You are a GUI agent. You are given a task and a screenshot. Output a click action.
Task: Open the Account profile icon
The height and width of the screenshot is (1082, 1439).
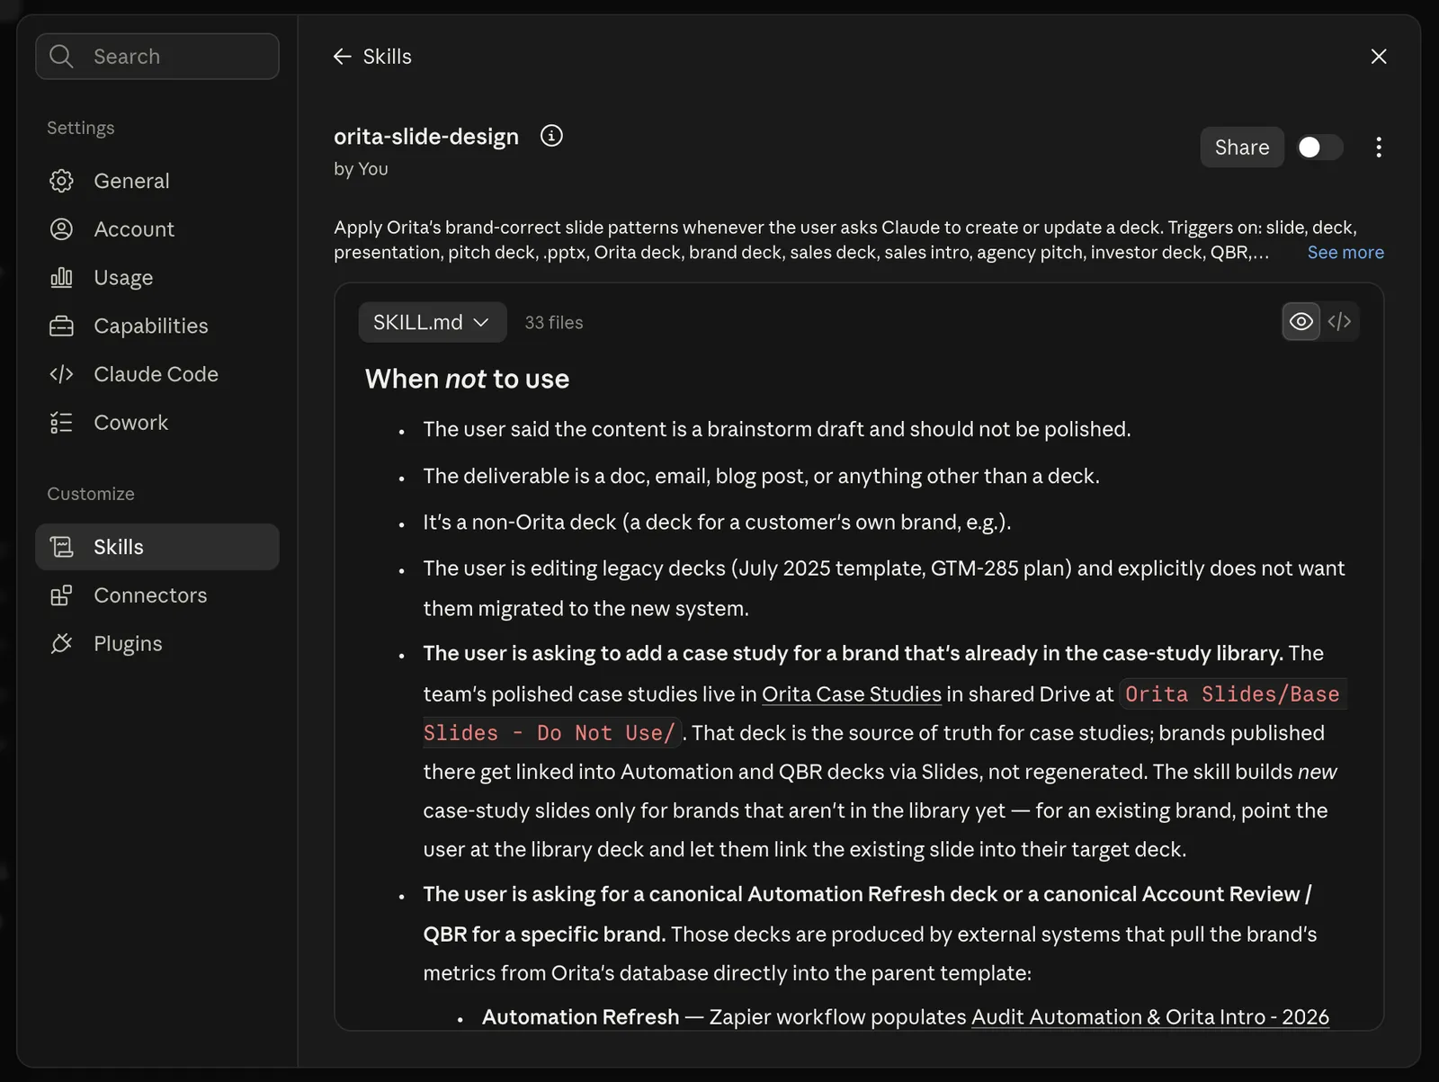pyautogui.click(x=61, y=229)
